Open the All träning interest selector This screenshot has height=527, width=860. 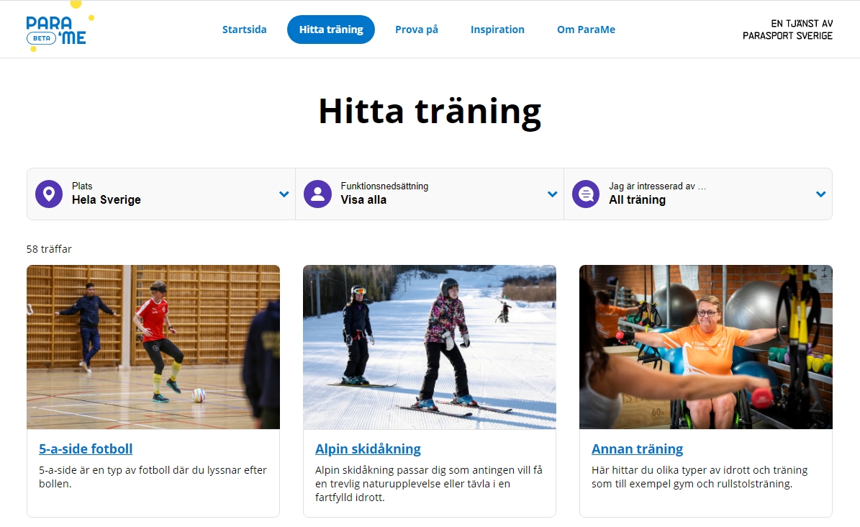(x=697, y=194)
